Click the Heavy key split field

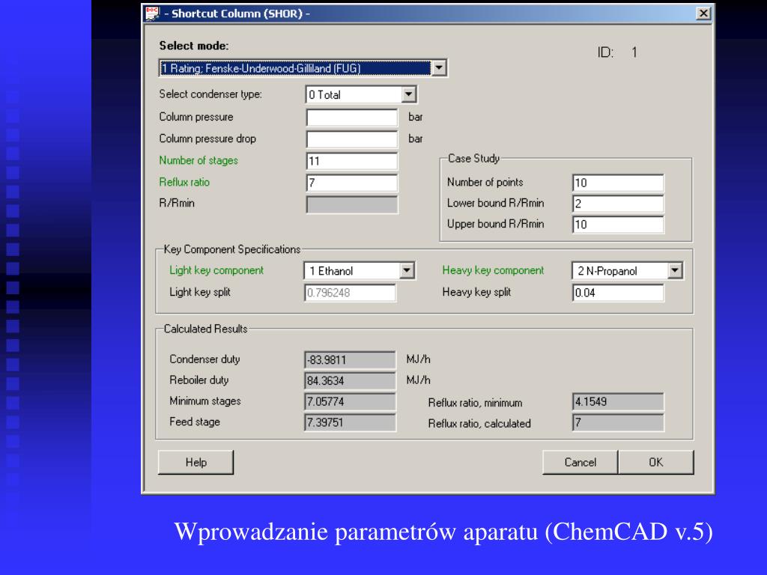point(618,293)
